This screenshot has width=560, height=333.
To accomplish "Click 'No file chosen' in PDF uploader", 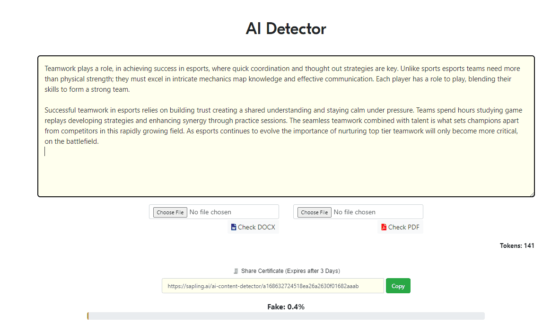I will (355, 212).
